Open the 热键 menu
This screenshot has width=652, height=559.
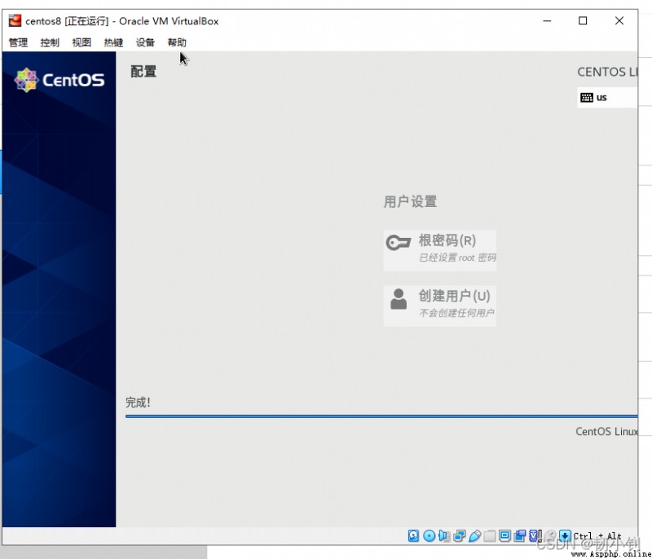point(113,42)
